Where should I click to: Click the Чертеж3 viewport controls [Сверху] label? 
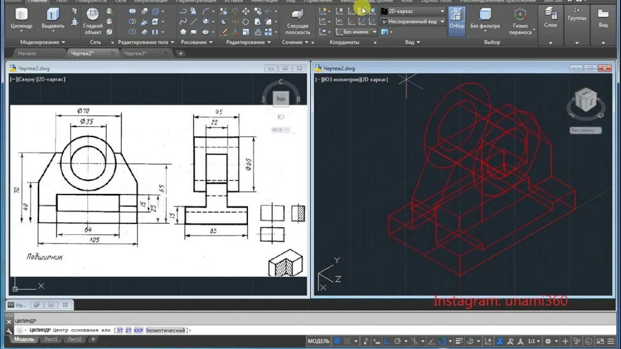28,79
